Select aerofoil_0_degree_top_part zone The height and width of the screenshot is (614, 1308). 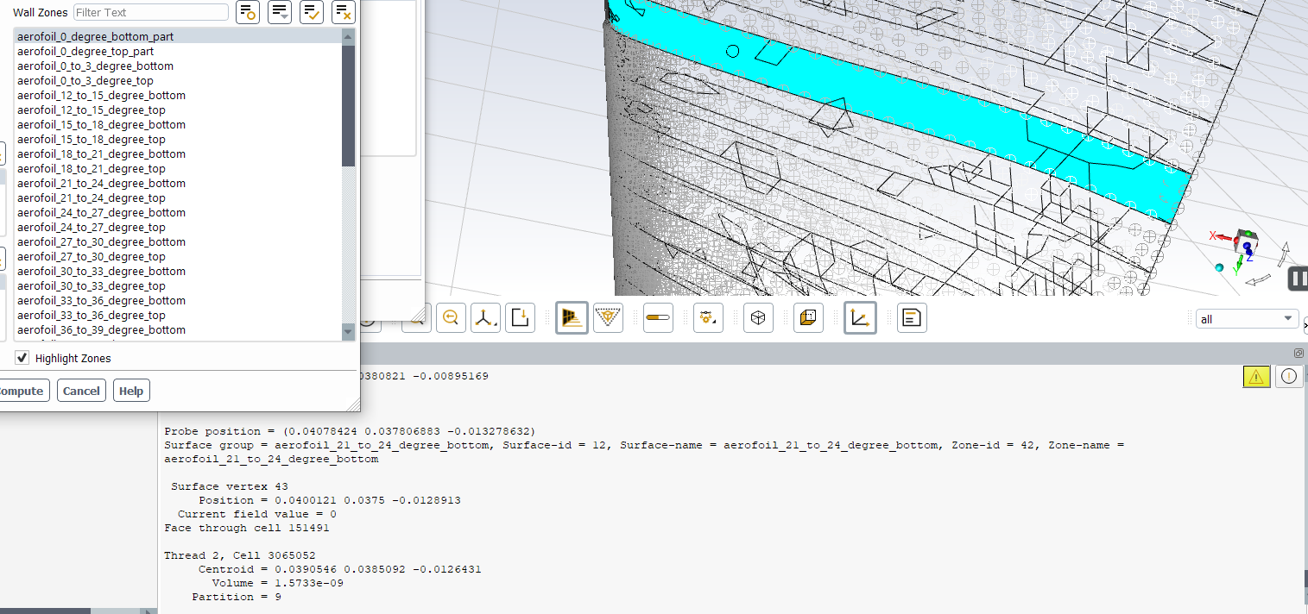click(85, 52)
